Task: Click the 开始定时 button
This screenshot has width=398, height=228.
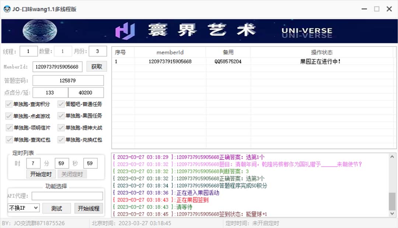Action: point(41,174)
